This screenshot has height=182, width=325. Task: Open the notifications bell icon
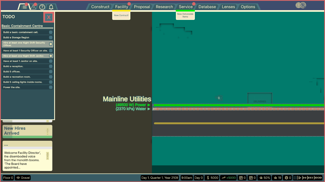pyautogui.click(x=51, y=7)
